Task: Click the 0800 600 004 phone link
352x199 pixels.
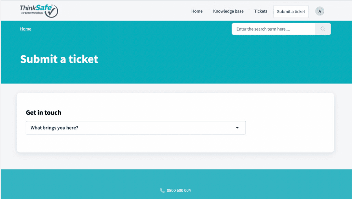Action: tap(178, 190)
